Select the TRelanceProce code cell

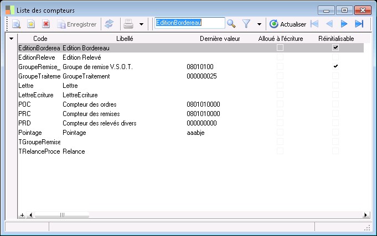point(39,151)
